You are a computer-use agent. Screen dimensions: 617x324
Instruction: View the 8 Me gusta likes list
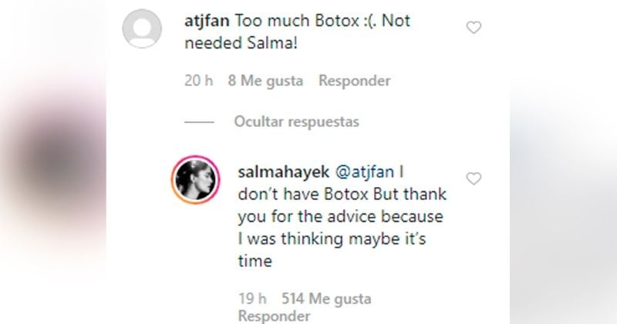[265, 81]
